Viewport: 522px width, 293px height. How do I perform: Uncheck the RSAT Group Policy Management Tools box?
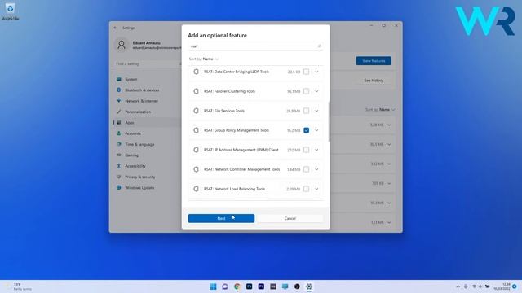(307, 130)
